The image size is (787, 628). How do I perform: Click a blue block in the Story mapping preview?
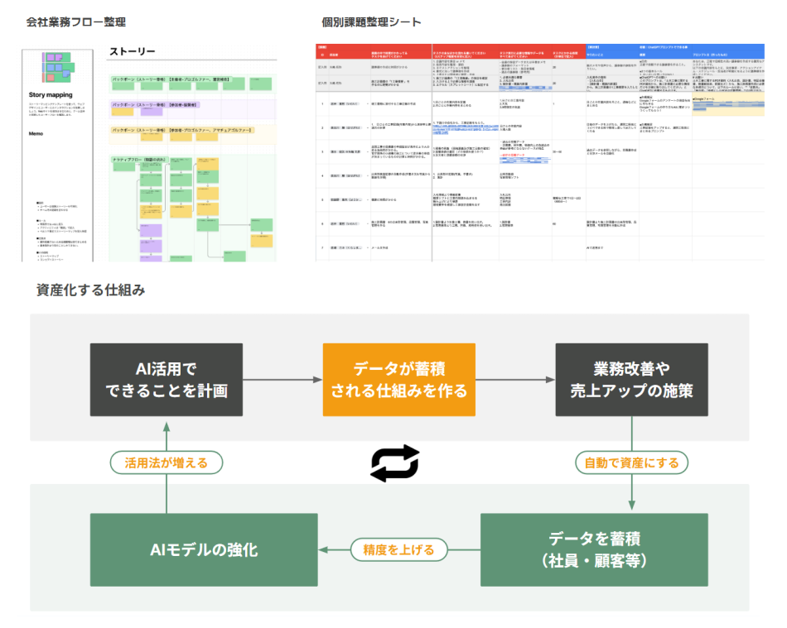click(51, 67)
